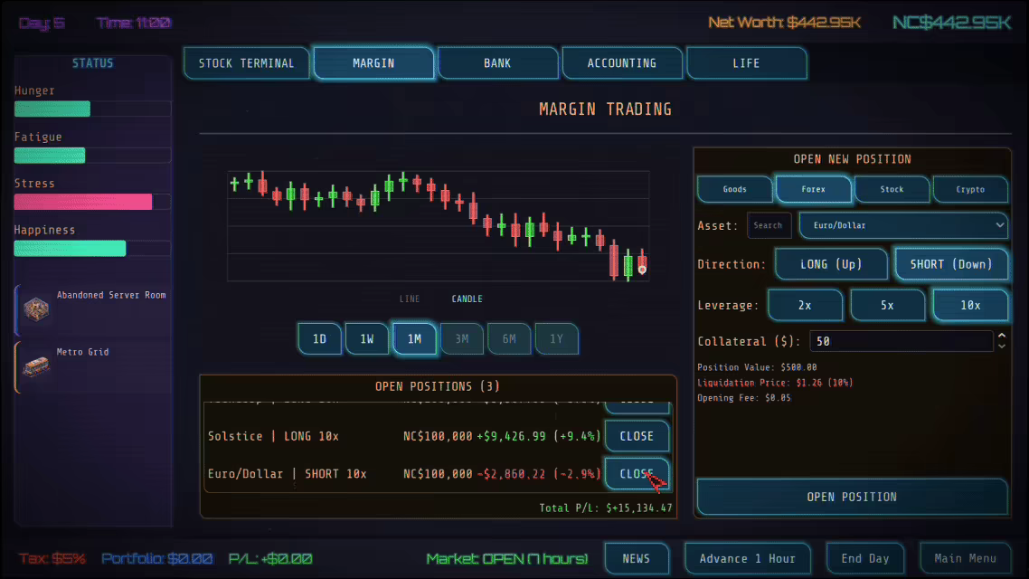This screenshot has width=1029, height=579.
Task: Select LONG (Up) direction
Action: point(831,264)
